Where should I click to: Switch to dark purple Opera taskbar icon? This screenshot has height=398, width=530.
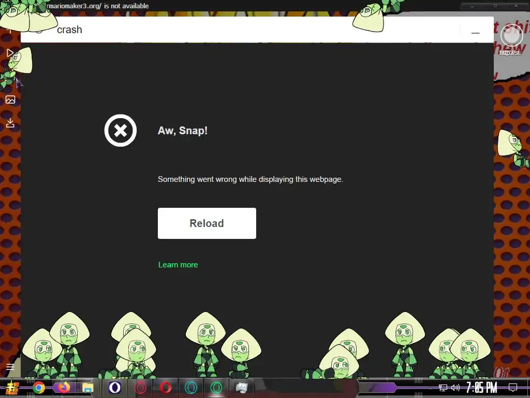point(114,388)
